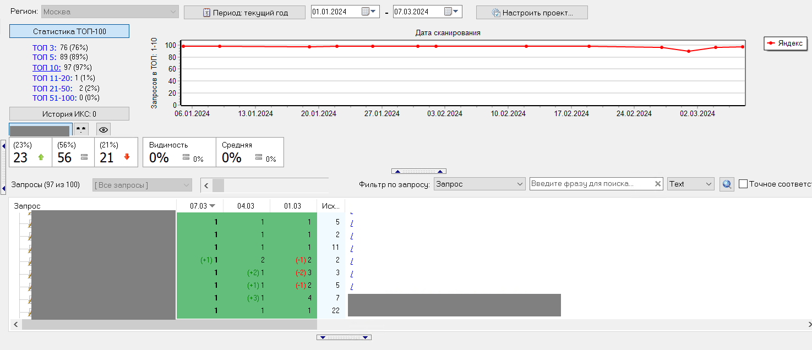Open the 'Запрос' filter type dropdown
This screenshot has width=812, height=350.
(x=479, y=184)
